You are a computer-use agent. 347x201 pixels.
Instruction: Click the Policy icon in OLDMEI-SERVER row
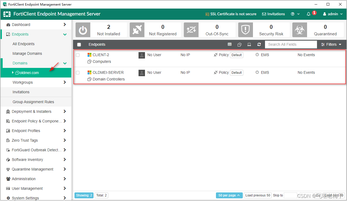pos(216,72)
